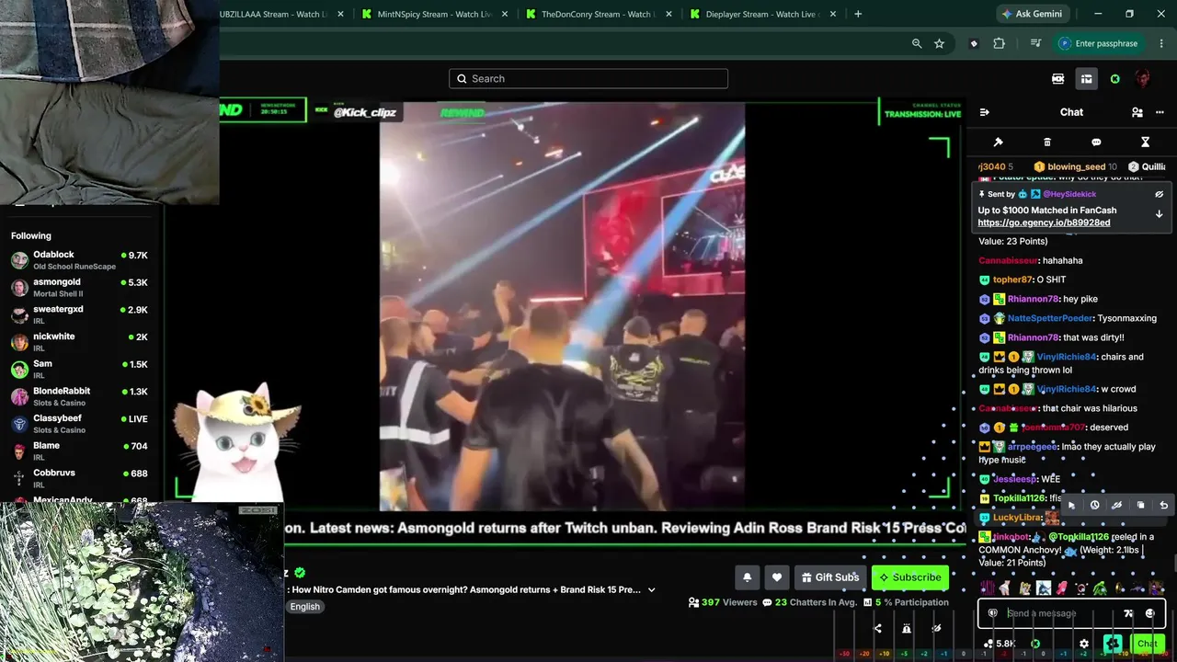Open the media controls icon in browser toolbar
This screenshot has height=662, width=1177.
(1035, 43)
